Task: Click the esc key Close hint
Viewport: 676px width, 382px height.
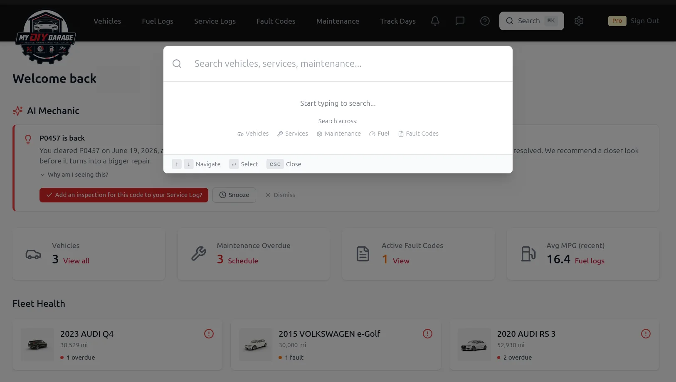Action: pyautogui.click(x=275, y=164)
